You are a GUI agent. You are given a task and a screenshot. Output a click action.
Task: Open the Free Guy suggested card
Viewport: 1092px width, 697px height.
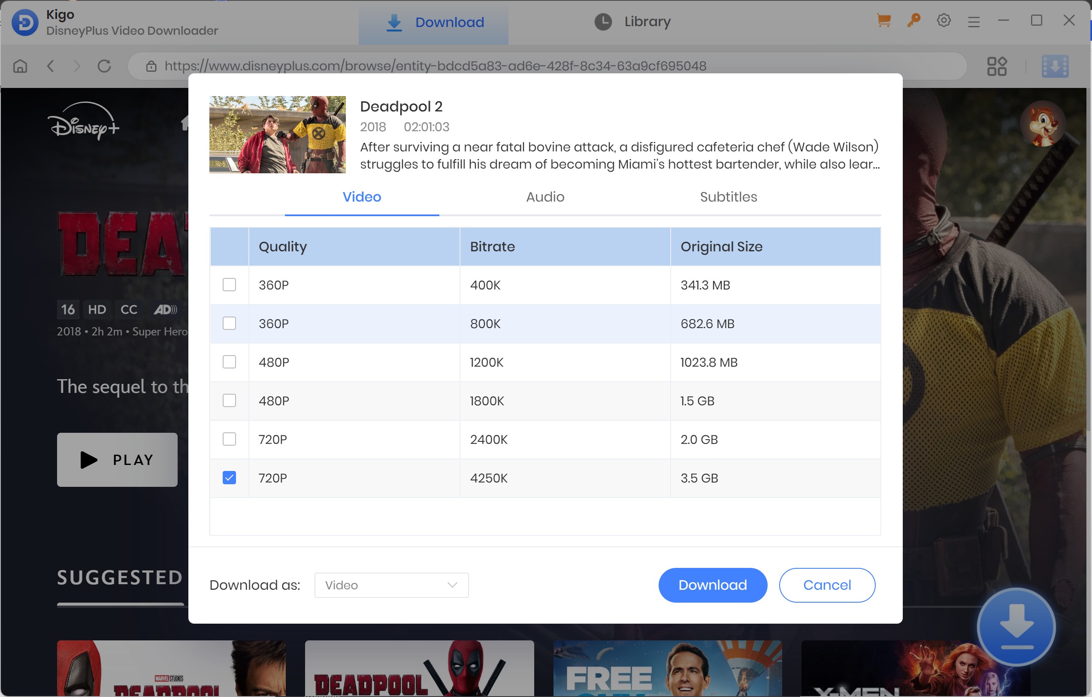pos(667,668)
